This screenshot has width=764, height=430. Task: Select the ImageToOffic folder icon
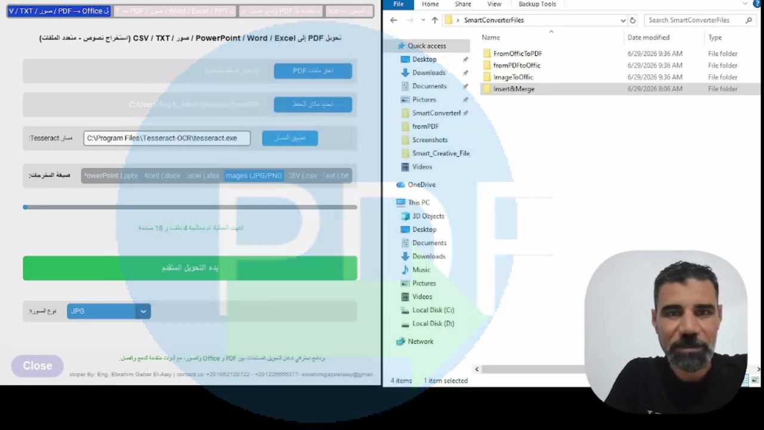(487, 77)
